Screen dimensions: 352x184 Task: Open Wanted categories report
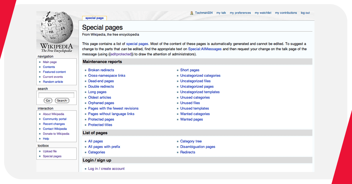tap(195, 114)
